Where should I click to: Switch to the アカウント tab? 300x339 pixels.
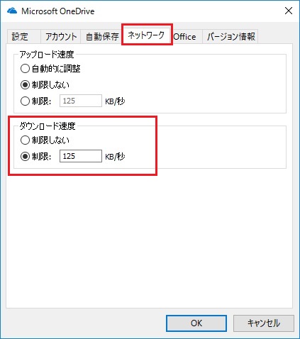(61, 37)
